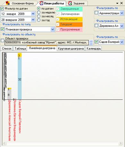
Task: Select the по датам radio button
Action: coord(39,8)
